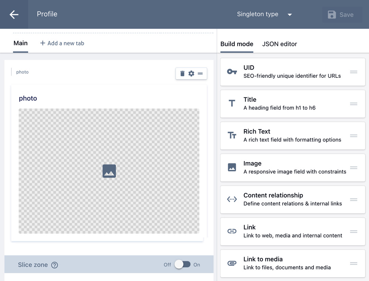Screen dimensions: 369x281
Task: Delete the photo field with trash icon
Action: point(182,74)
